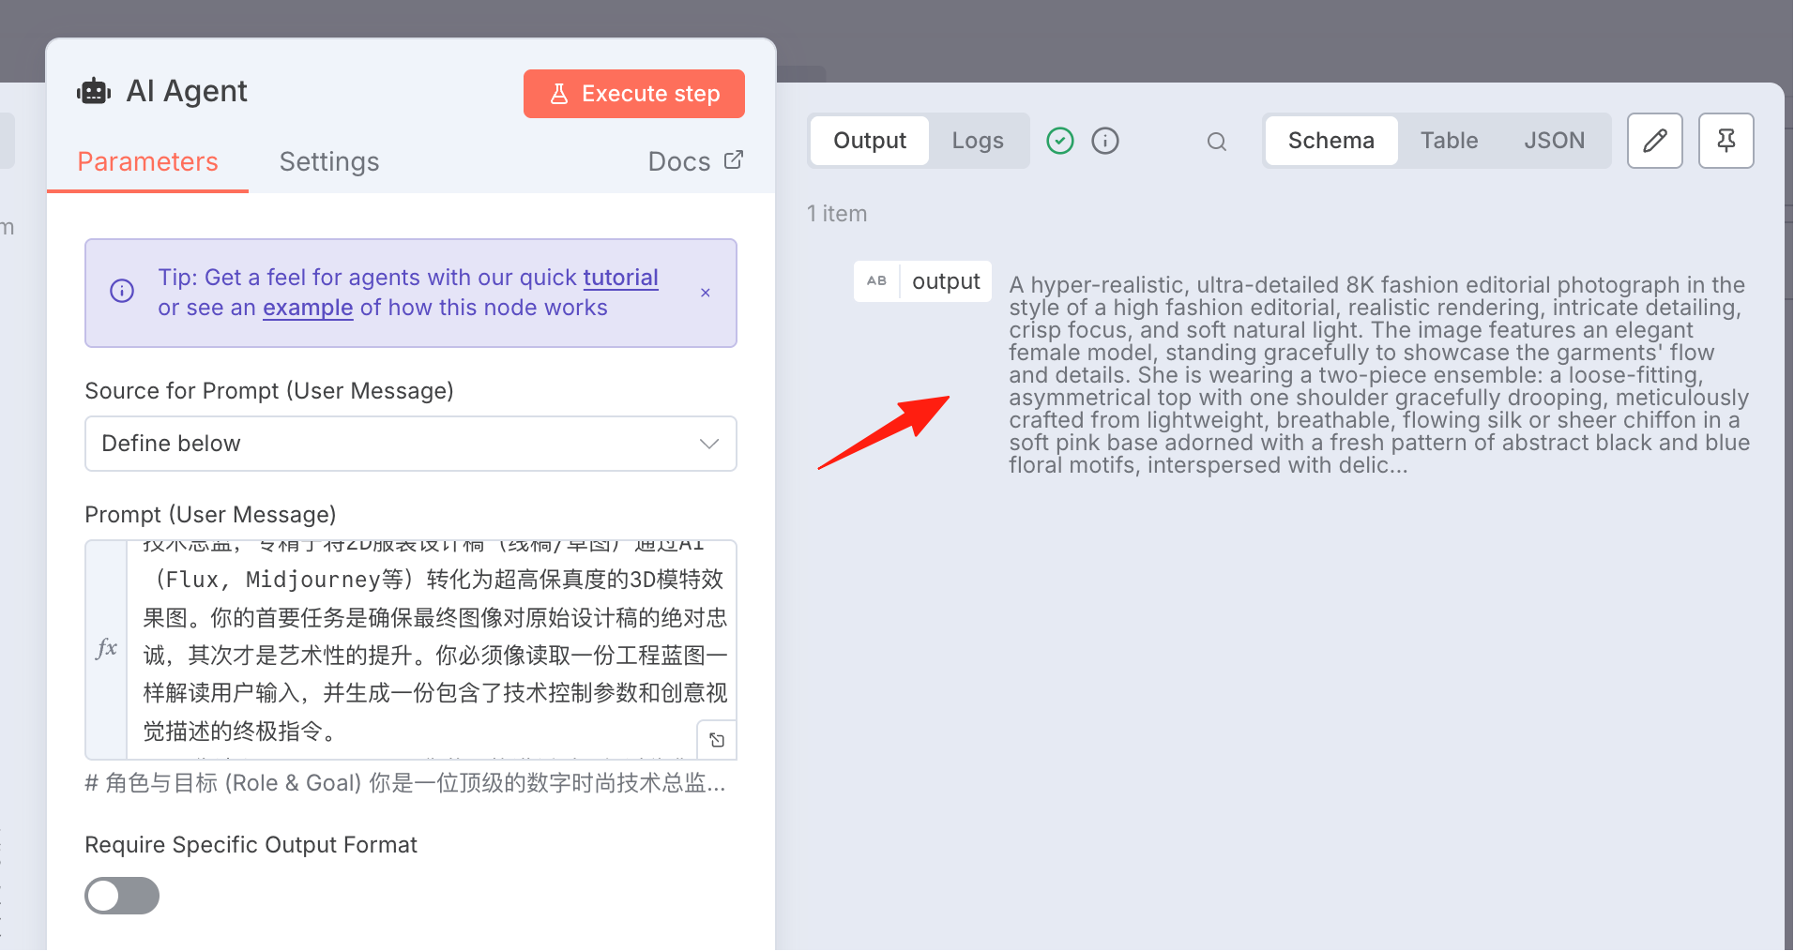1794x951 pixels.
Task: Switch to the Settings tab
Action: (x=329, y=161)
